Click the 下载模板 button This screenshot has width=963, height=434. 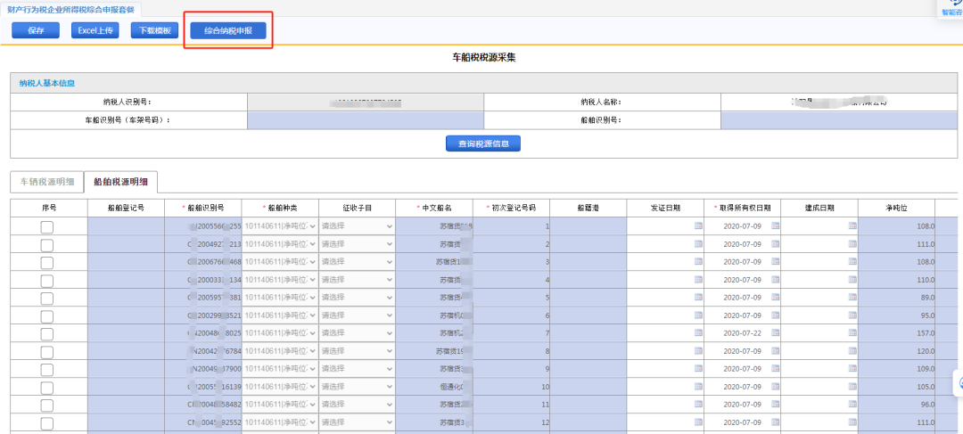coord(154,30)
